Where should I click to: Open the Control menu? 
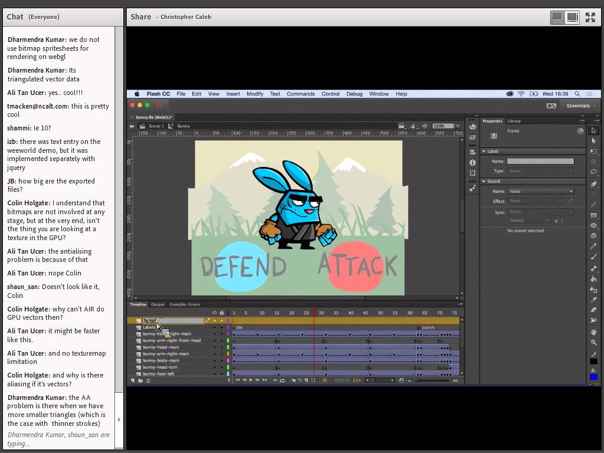330,94
